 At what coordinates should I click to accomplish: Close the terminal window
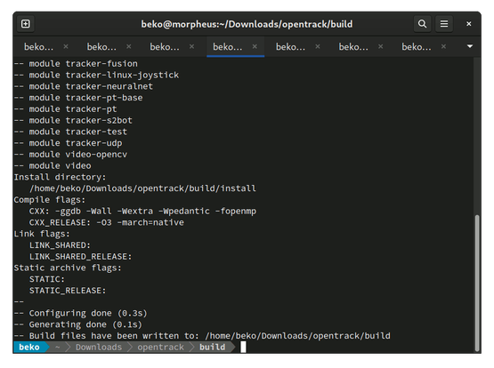pyautogui.click(x=469, y=24)
